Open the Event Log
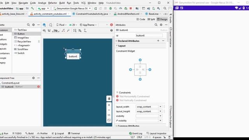Image resolution: width=249 pixels, height=140 pixels. pyautogui.click(x=136, y=133)
